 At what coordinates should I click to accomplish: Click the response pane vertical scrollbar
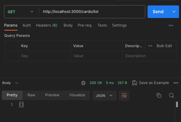[x=177, y=105]
